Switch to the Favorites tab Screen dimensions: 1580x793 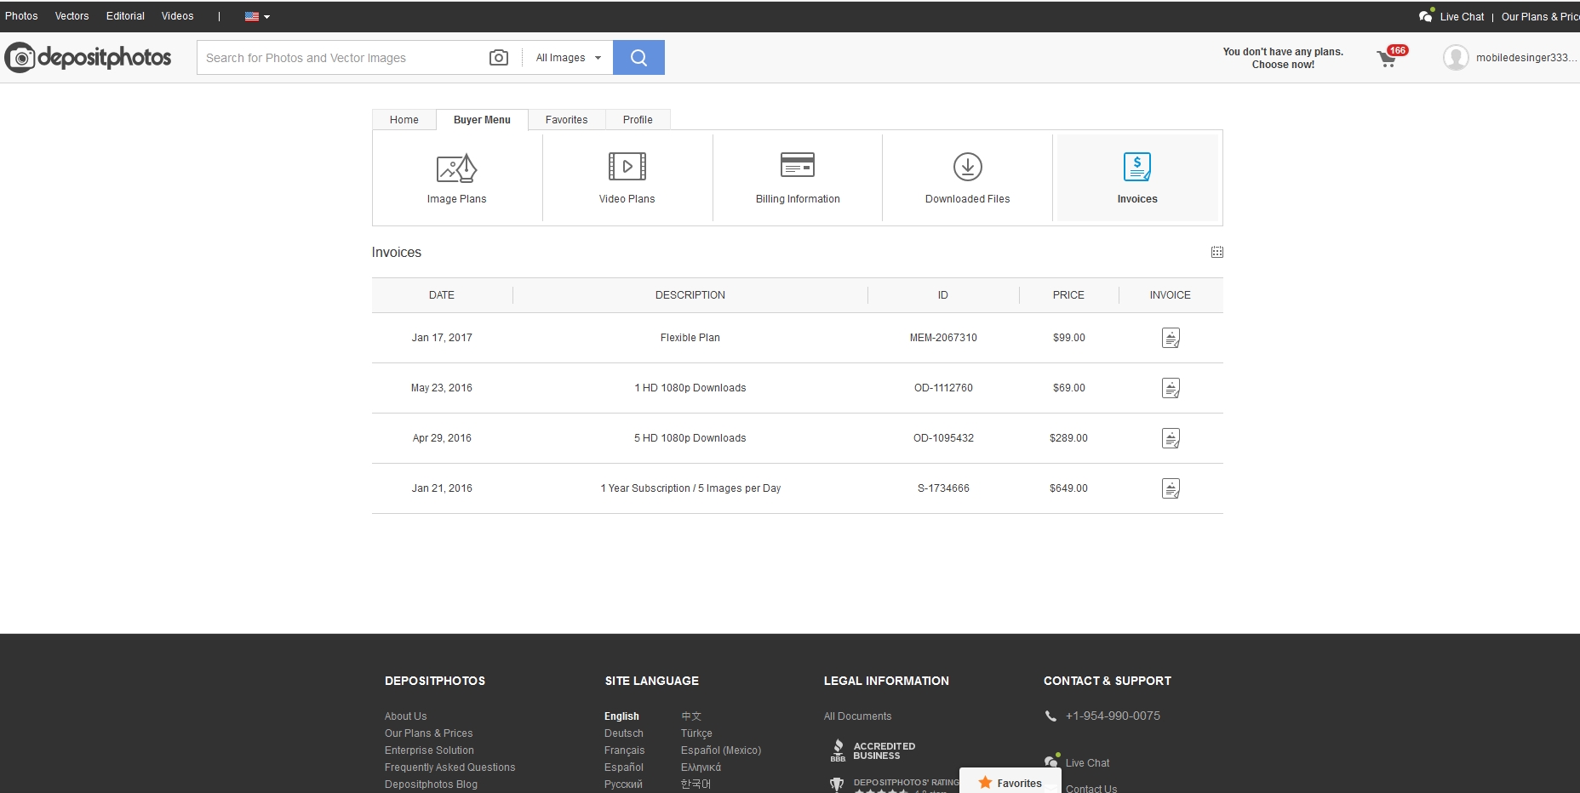pyautogui.click(x=566, y=120)
